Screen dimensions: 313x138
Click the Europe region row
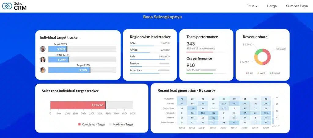tap(150, 64)
